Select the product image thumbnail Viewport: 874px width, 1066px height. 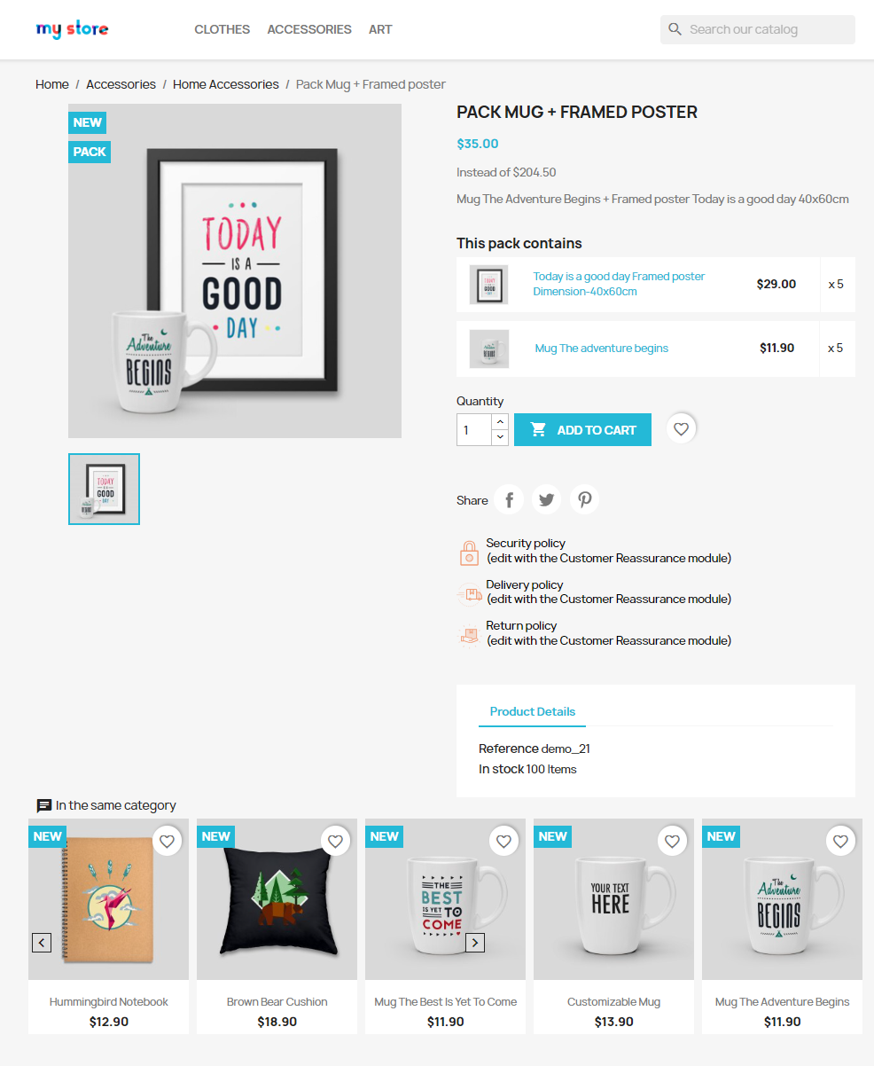(x=104, y=490)
